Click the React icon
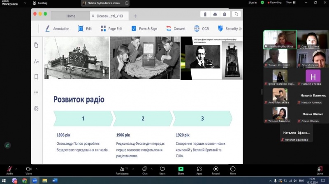The image size is (329, 184). (x=162, y=170)
